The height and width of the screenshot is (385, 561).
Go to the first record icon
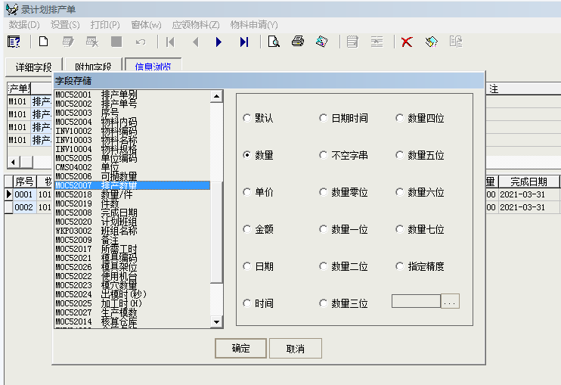pos(170,42)
